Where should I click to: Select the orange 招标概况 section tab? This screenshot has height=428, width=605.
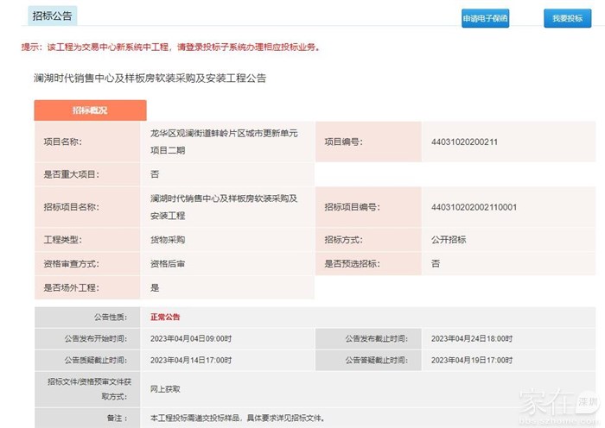[90, 110]
